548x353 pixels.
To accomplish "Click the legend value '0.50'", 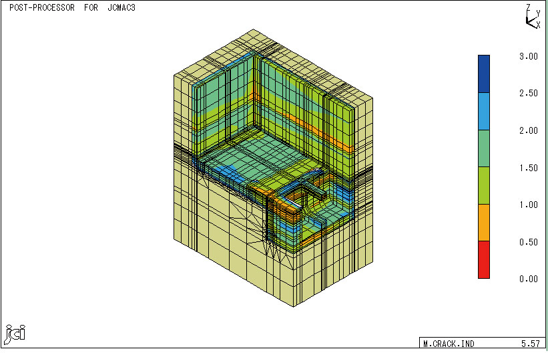I will pos(528,242).
